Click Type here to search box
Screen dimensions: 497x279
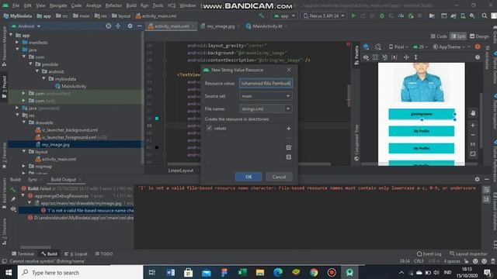coord(81,272)
